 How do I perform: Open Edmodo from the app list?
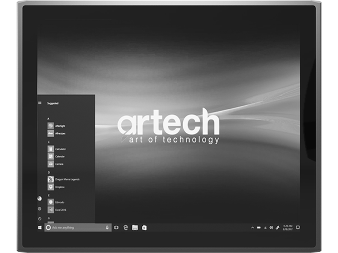pos(60,202)
